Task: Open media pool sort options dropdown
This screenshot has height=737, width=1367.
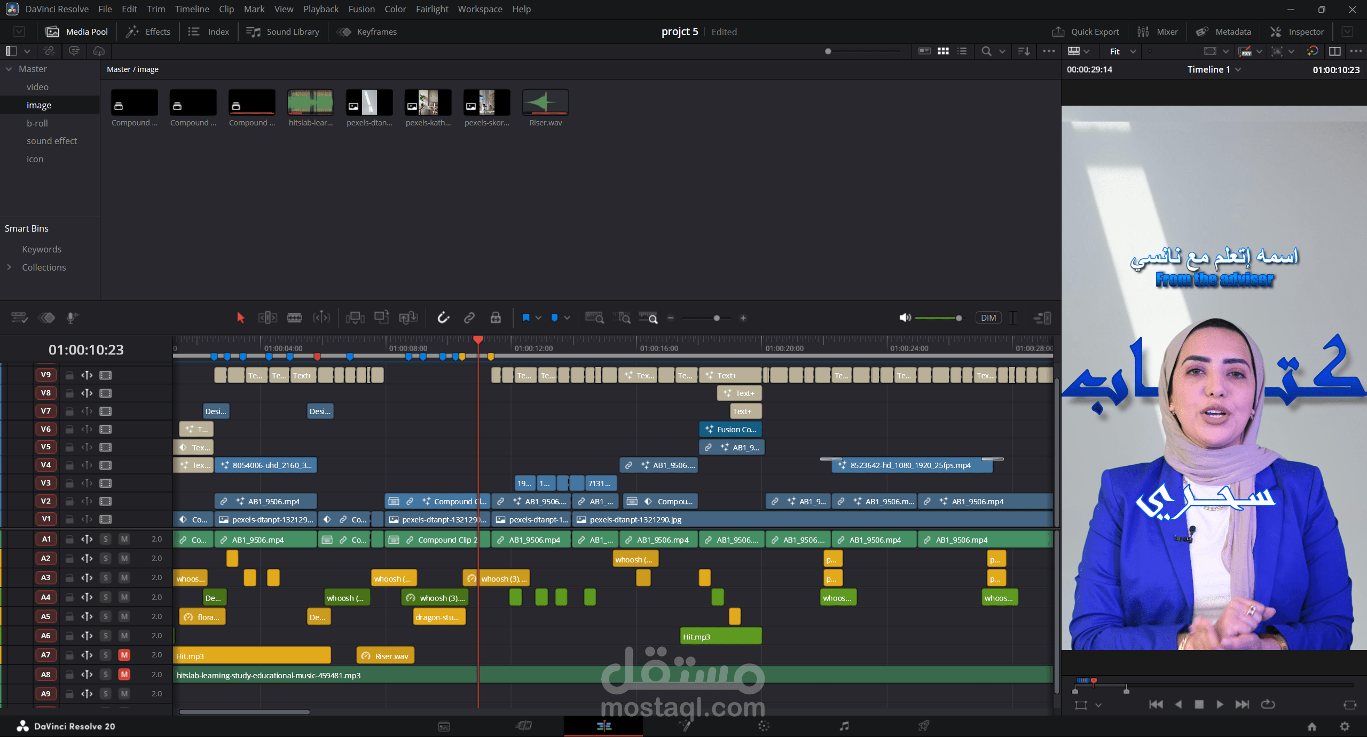Action: pyautogui.click(x=1024, y=51)
